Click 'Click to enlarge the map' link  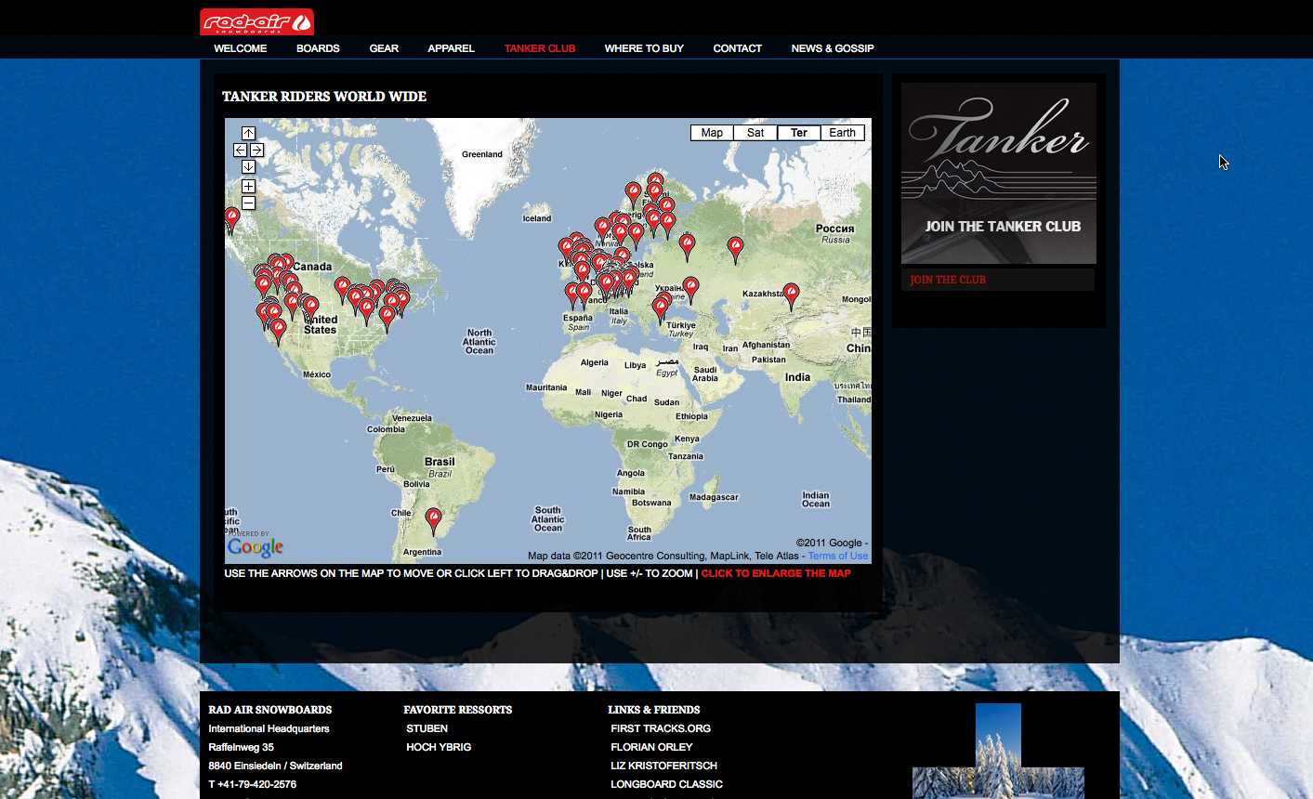click(776, 573)
